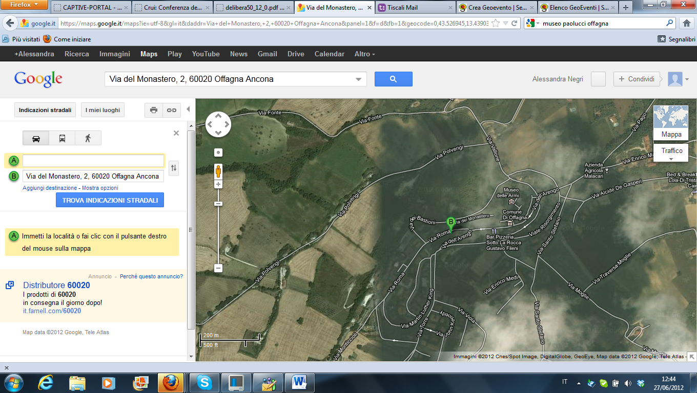This screenshot has height=393, width=697.
Task: Show hidden tray icons arrow
Action: click(579, 382)
